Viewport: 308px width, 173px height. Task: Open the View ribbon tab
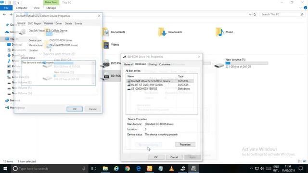[37, 8]
